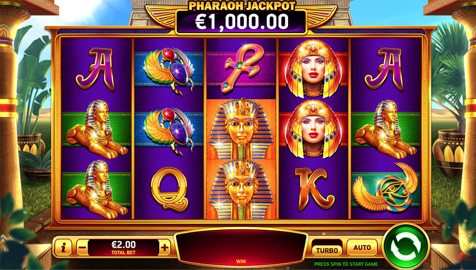The height and width of the screenshot is (270, 476).
Task: Select the golden ankh symbol
Action: (242, 68)
